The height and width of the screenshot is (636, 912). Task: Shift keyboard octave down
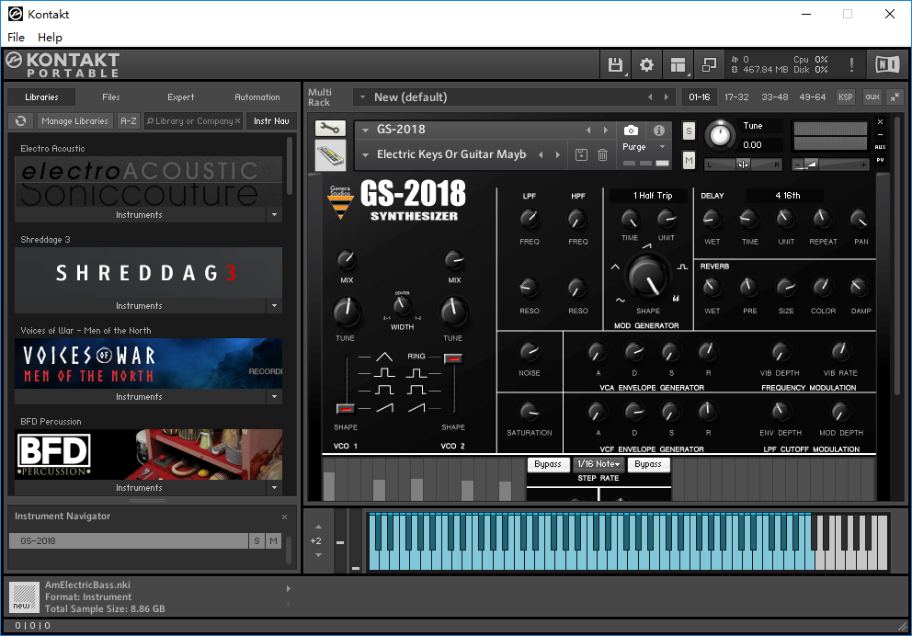(318, 555)
